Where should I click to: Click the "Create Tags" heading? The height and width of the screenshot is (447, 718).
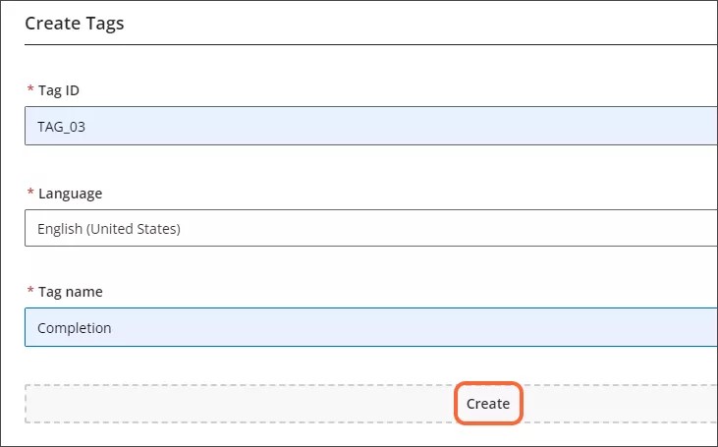click(74, 23)
